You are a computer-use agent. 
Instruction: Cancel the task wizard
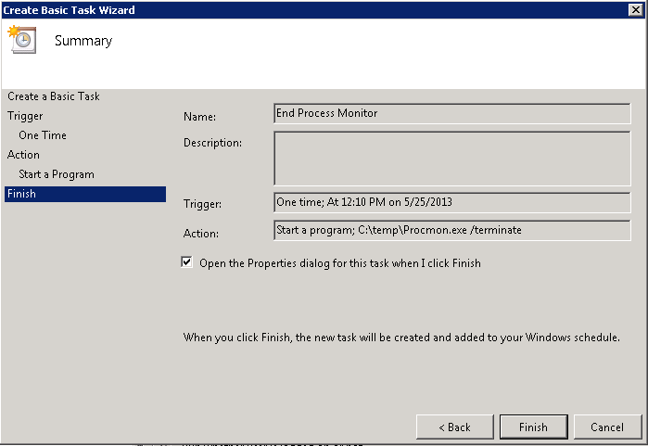tap(607, 427)
